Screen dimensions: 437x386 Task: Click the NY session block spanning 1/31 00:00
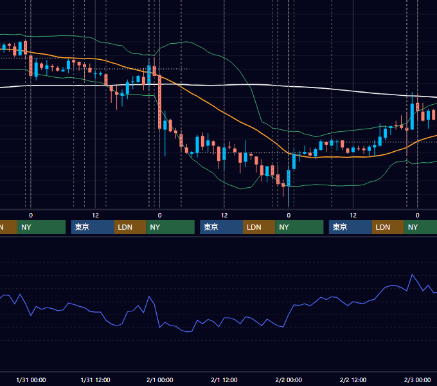click(x=41, y=227)
